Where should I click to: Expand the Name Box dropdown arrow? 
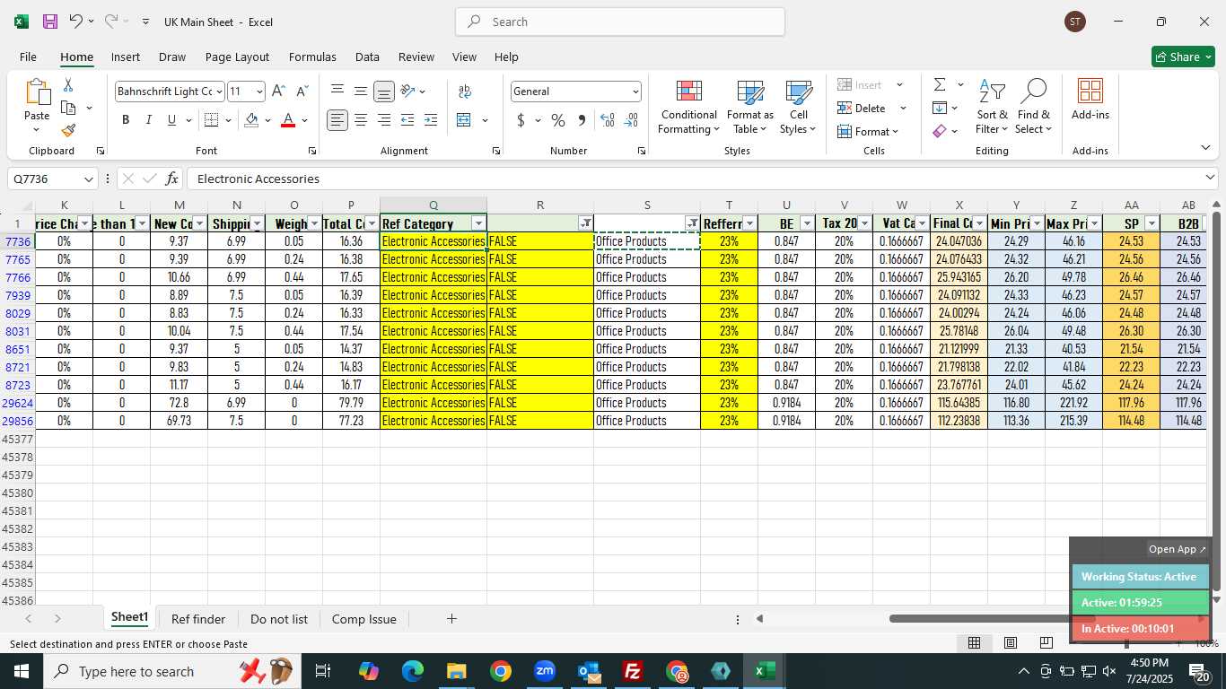click(88, 179)
